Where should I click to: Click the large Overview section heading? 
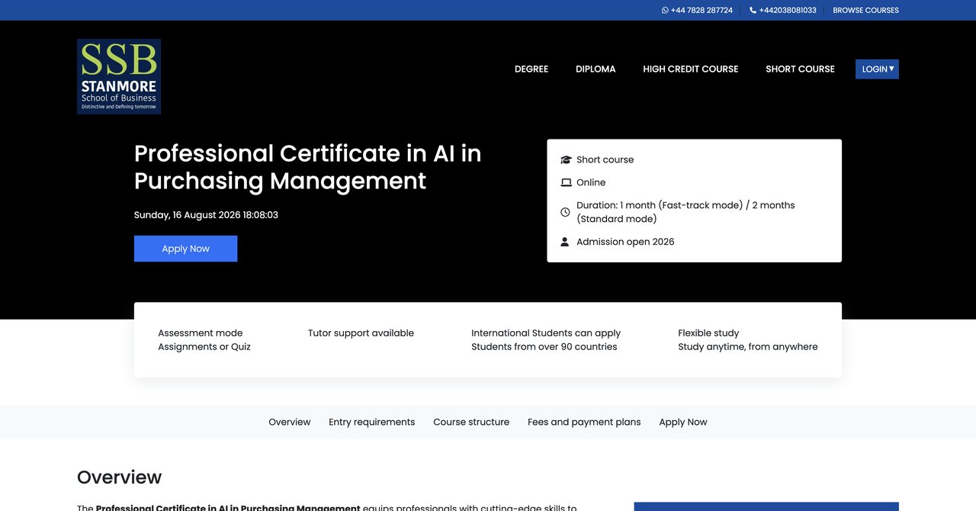(119, 477)
